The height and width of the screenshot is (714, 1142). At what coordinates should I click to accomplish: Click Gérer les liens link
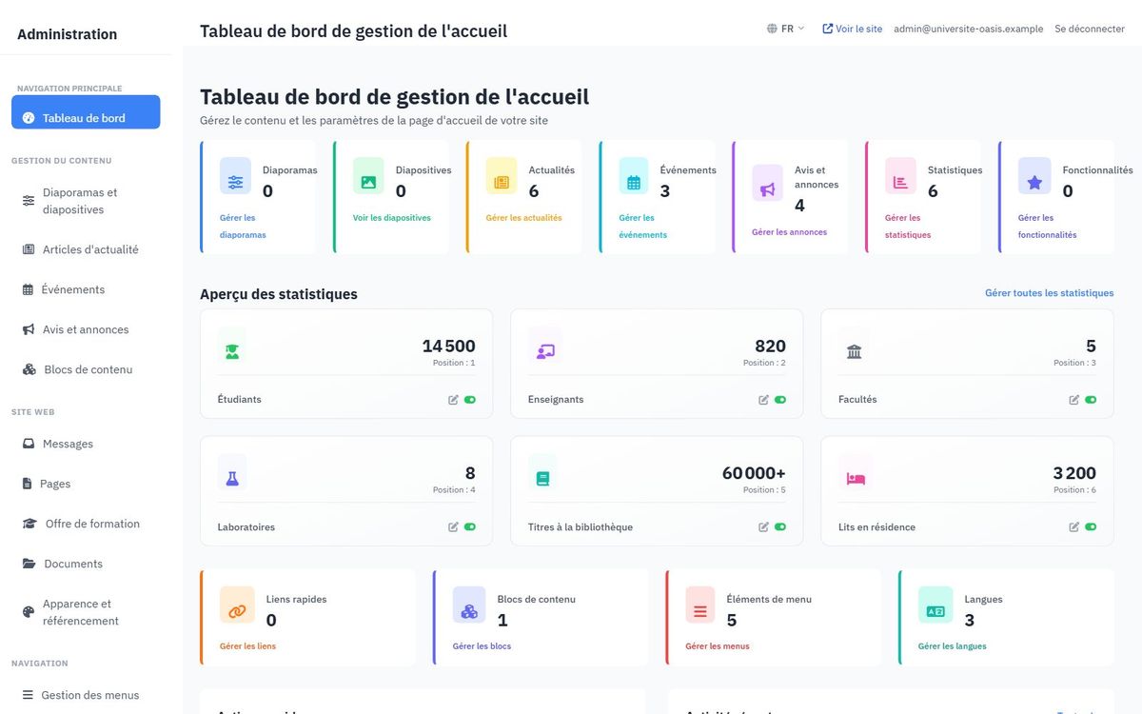[248, 645]
